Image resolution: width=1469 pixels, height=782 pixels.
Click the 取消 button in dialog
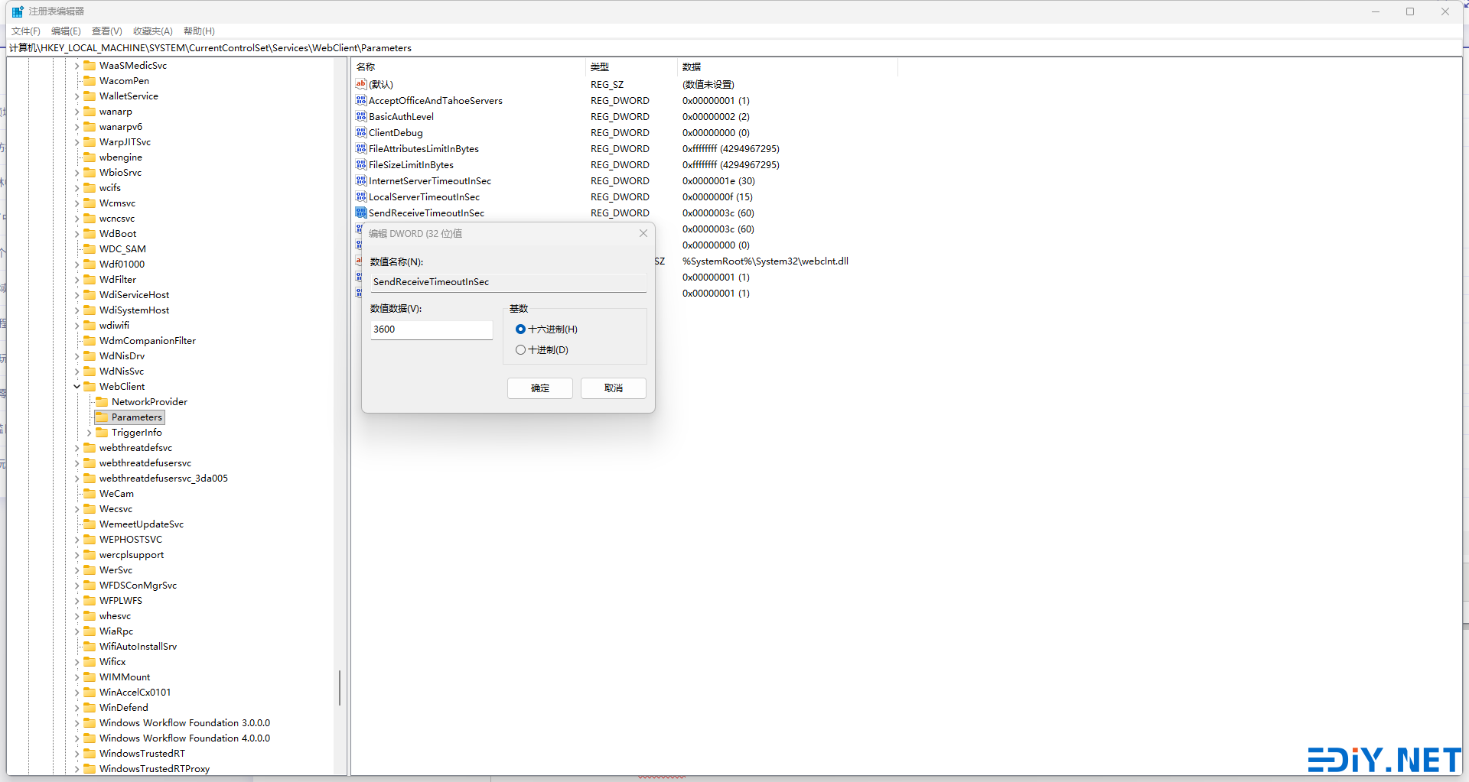(x=613, y=388)
